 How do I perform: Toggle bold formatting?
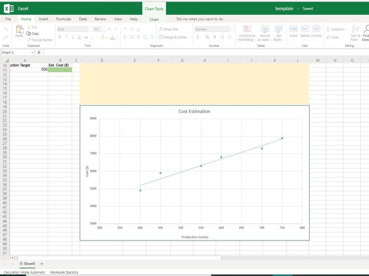point(59,37)
